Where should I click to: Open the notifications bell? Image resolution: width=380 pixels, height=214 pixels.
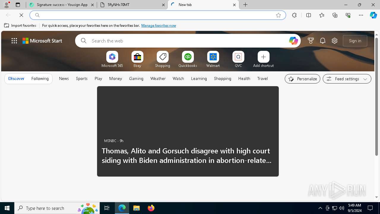[323, 41]
